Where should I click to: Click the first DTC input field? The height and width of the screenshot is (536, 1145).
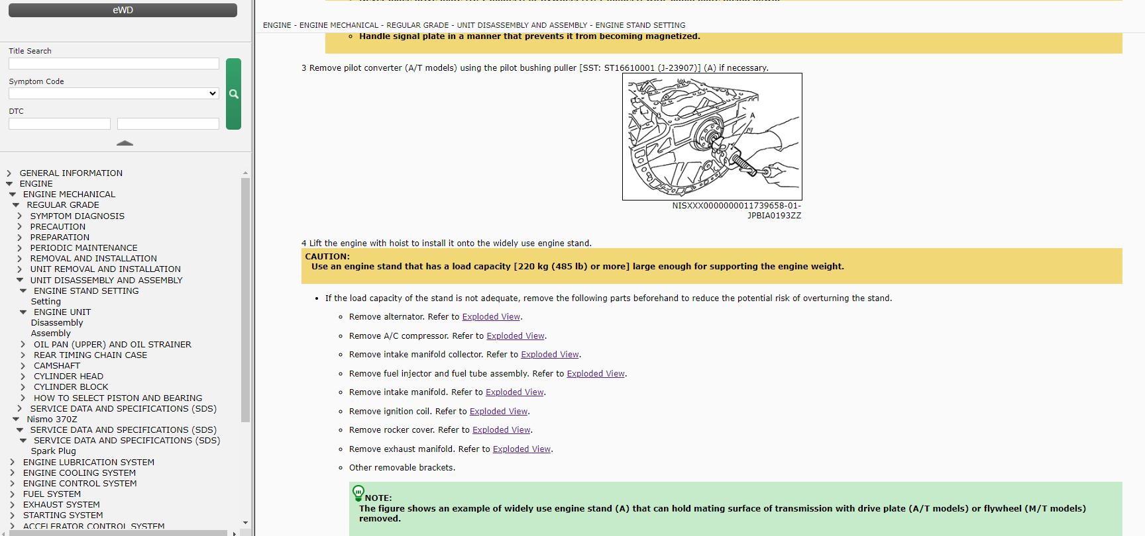coord(60,124)
